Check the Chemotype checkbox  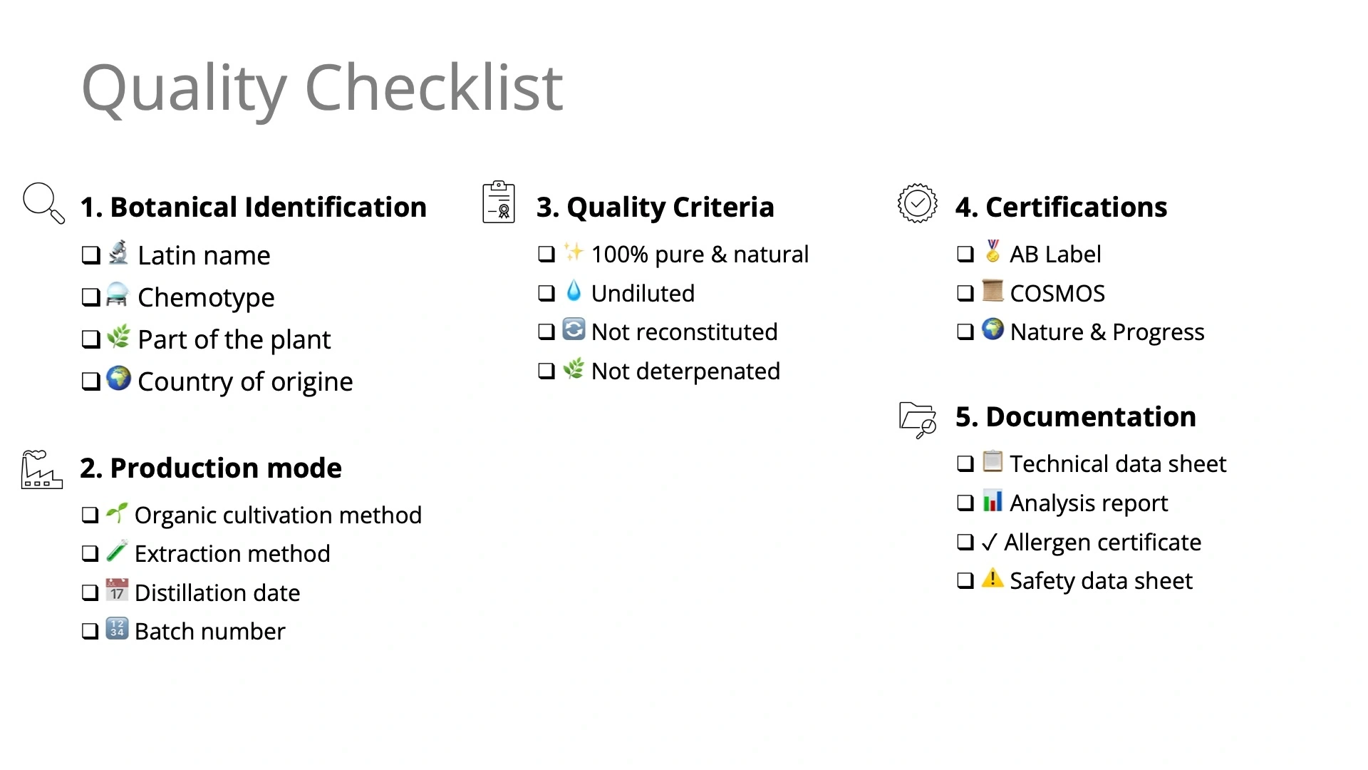pos(91,297)
